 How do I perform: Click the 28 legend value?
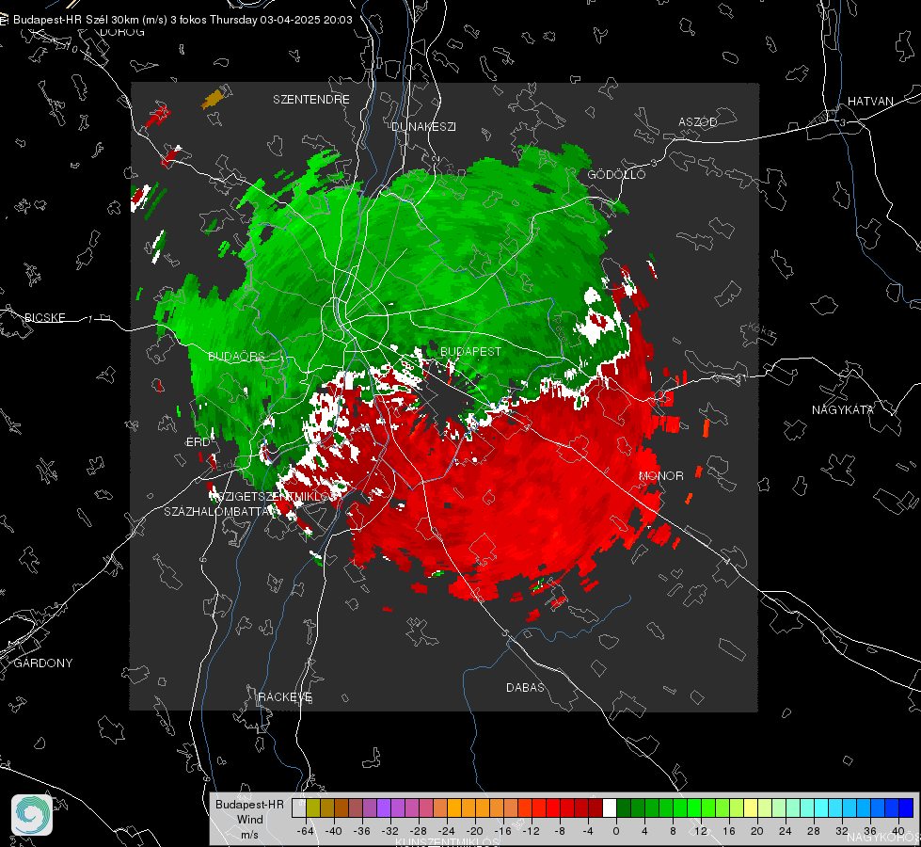[813, 831]
